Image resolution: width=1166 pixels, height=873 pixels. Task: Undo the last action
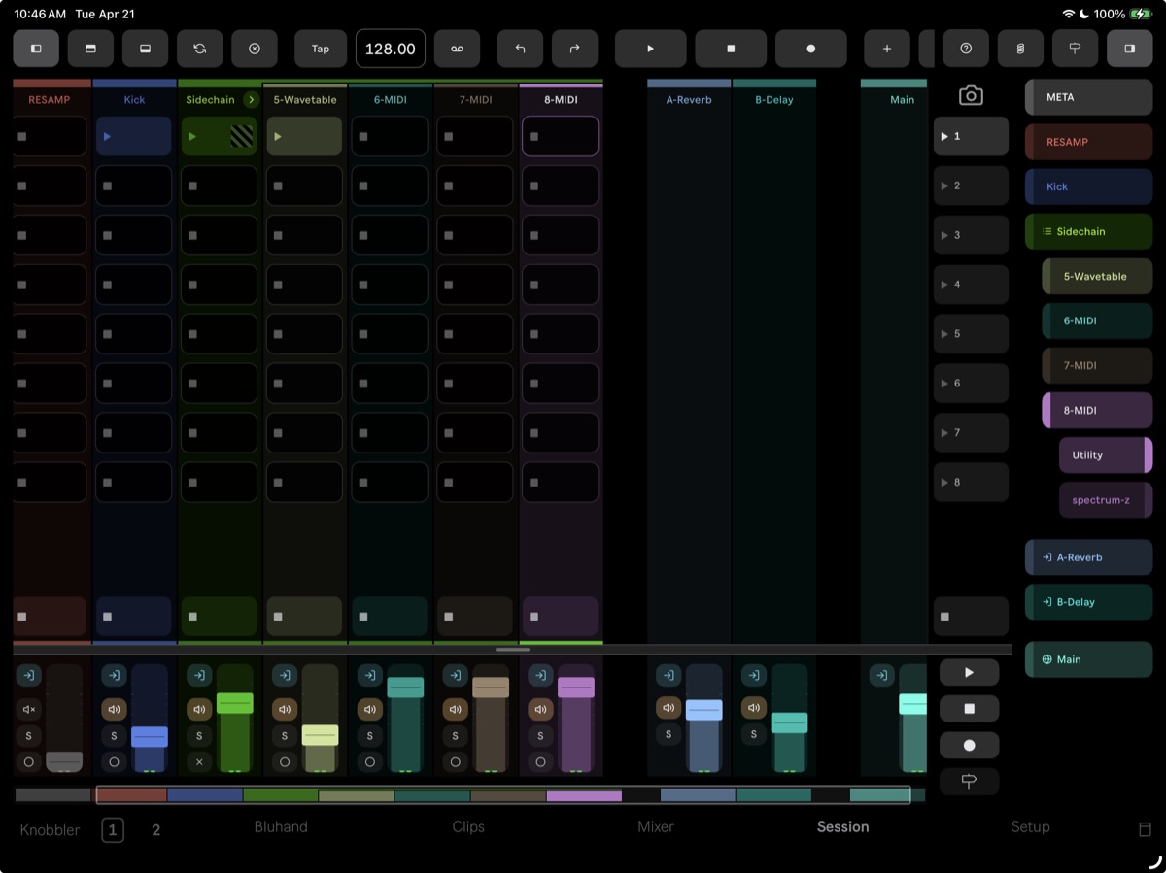click(x=520, y=49)
